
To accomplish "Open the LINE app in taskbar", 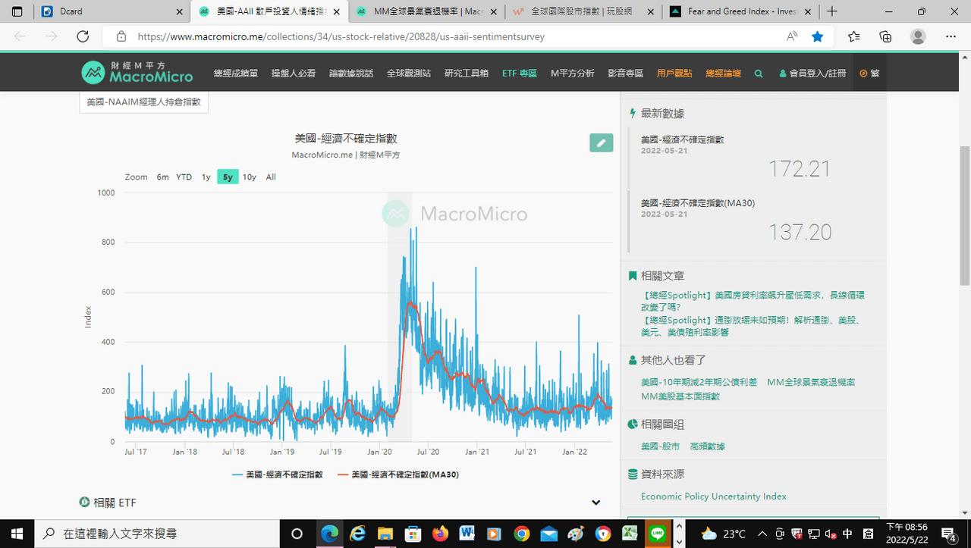I will [x=655, y=533].
